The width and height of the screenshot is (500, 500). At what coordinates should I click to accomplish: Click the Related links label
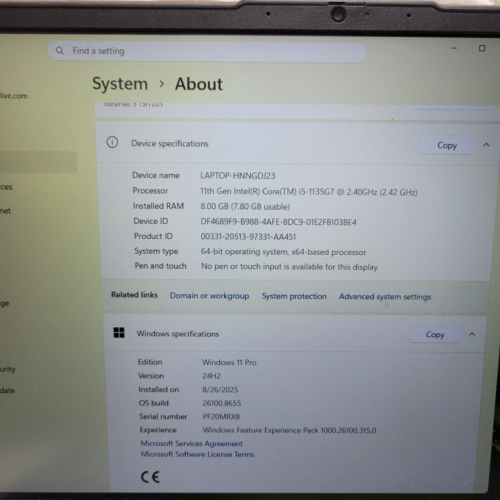(x=134, y=295)
